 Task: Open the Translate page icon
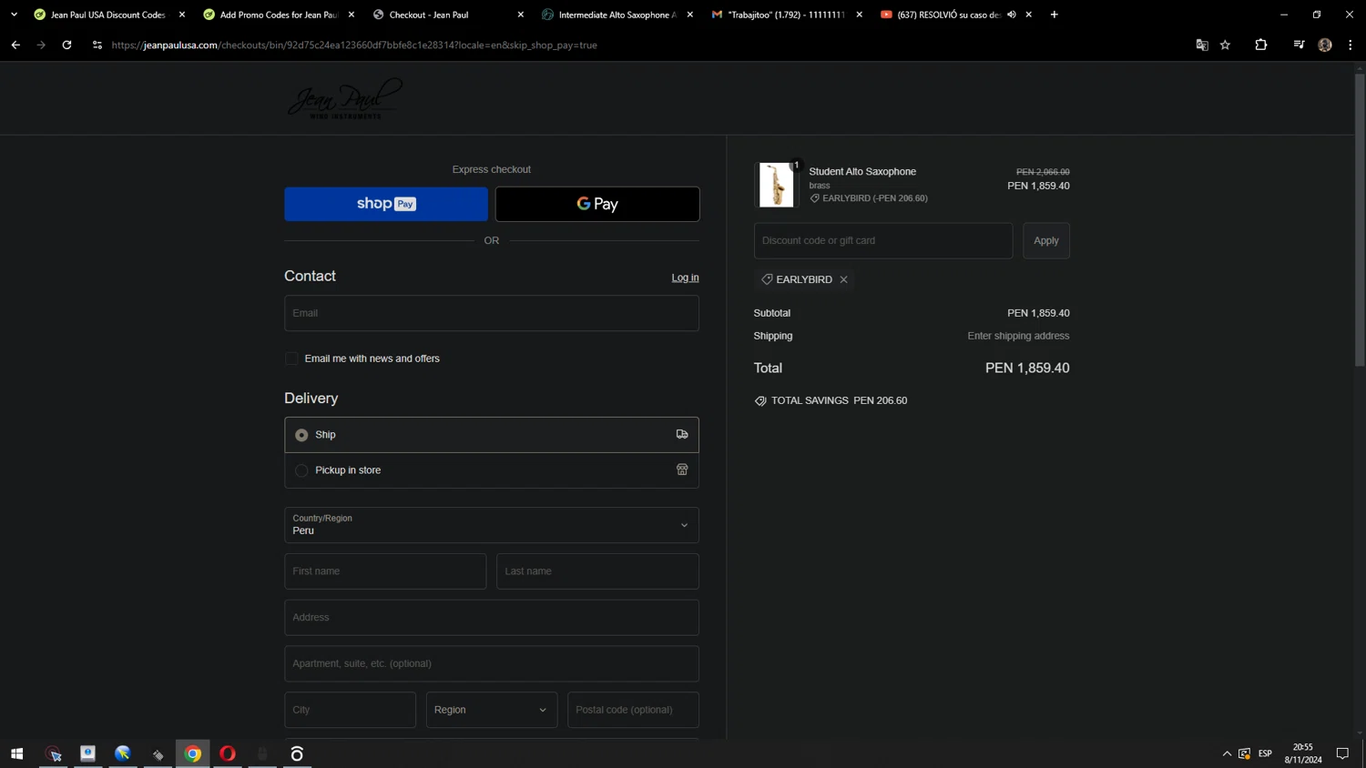(1202, 45)
